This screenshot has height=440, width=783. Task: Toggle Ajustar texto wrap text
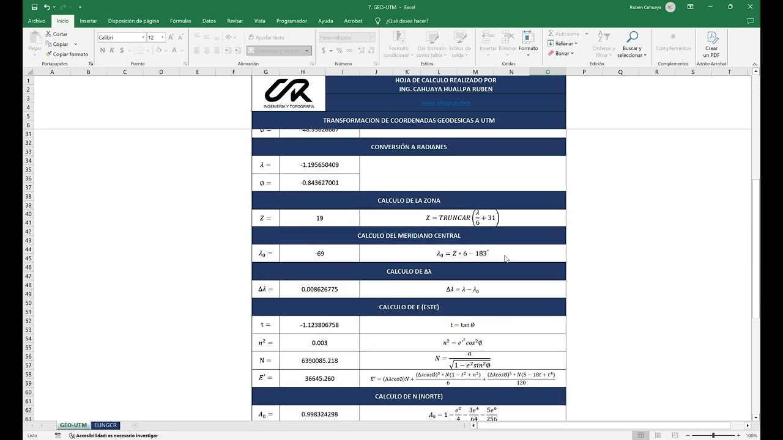point(267,37)
